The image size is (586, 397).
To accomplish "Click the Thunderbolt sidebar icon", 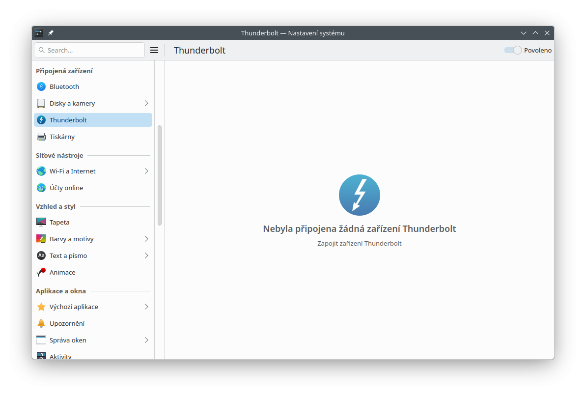I will coord(41,120).
